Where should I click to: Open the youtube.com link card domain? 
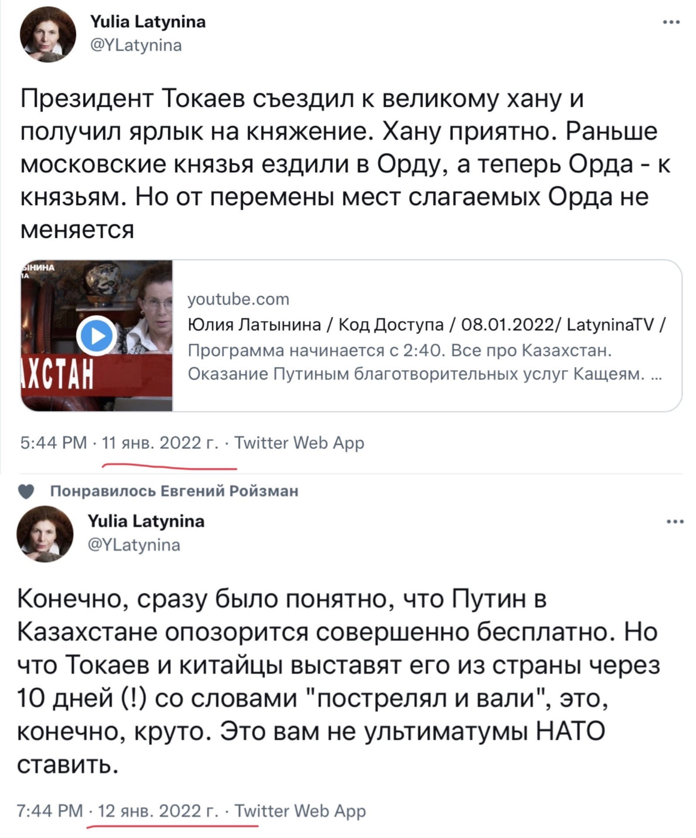coord(238,299)
